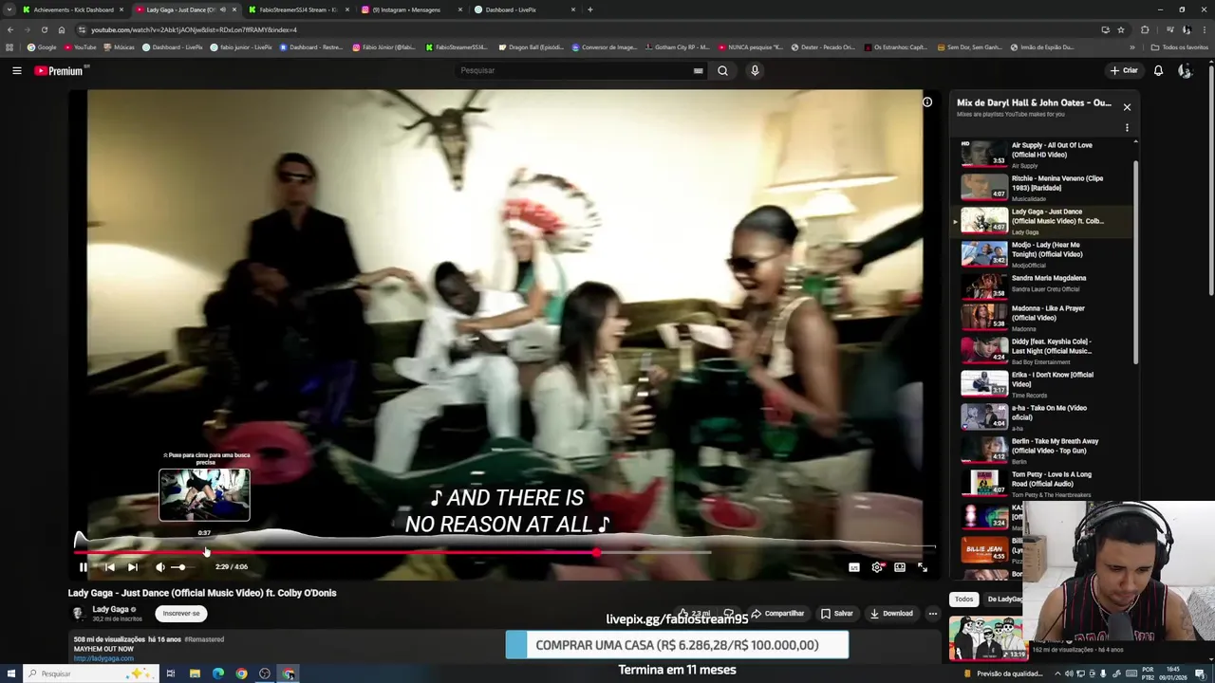The image size is (1215, 683).
Task: Enter fullscreen mode in the player
Action: click(923, 567)
